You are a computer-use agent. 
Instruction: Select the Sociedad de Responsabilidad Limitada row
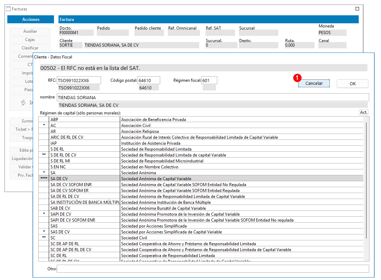pyautogui.click(x=201, y=149)
